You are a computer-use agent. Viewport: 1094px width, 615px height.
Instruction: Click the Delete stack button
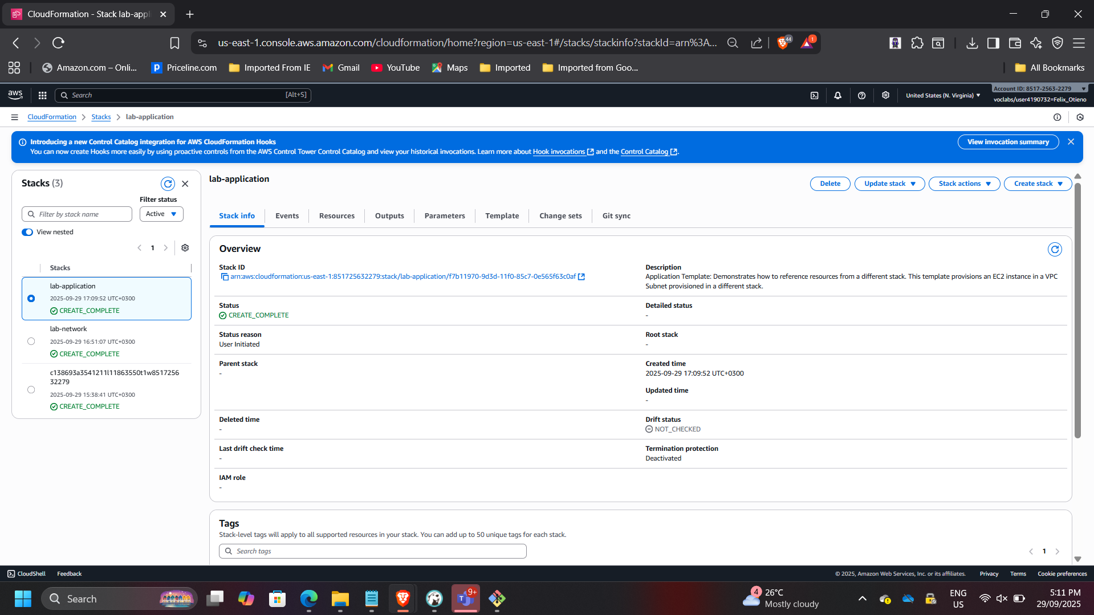click(x=829, y=184)
